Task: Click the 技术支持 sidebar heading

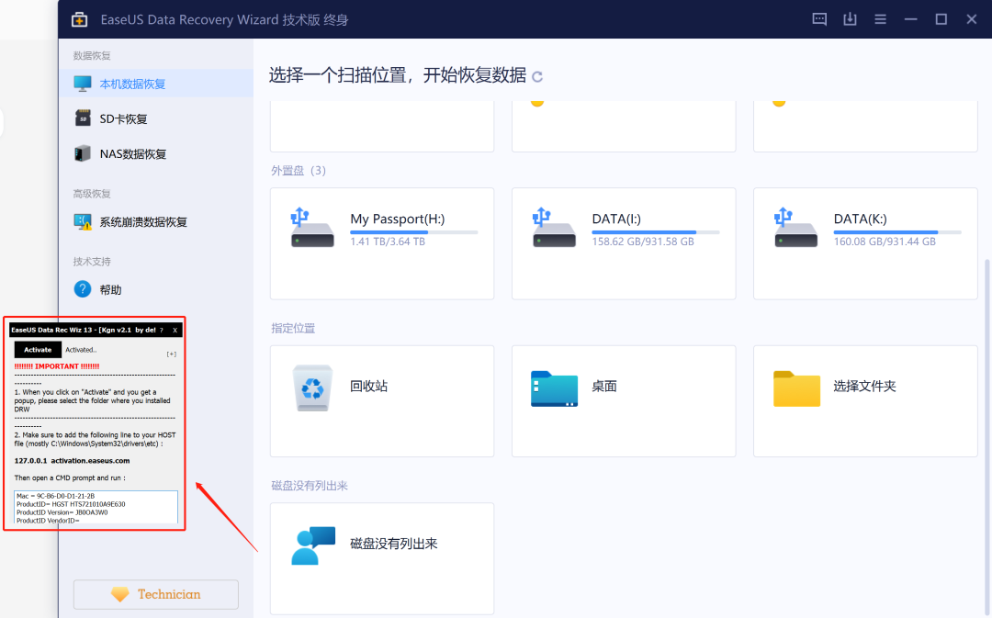Action: 92,261
